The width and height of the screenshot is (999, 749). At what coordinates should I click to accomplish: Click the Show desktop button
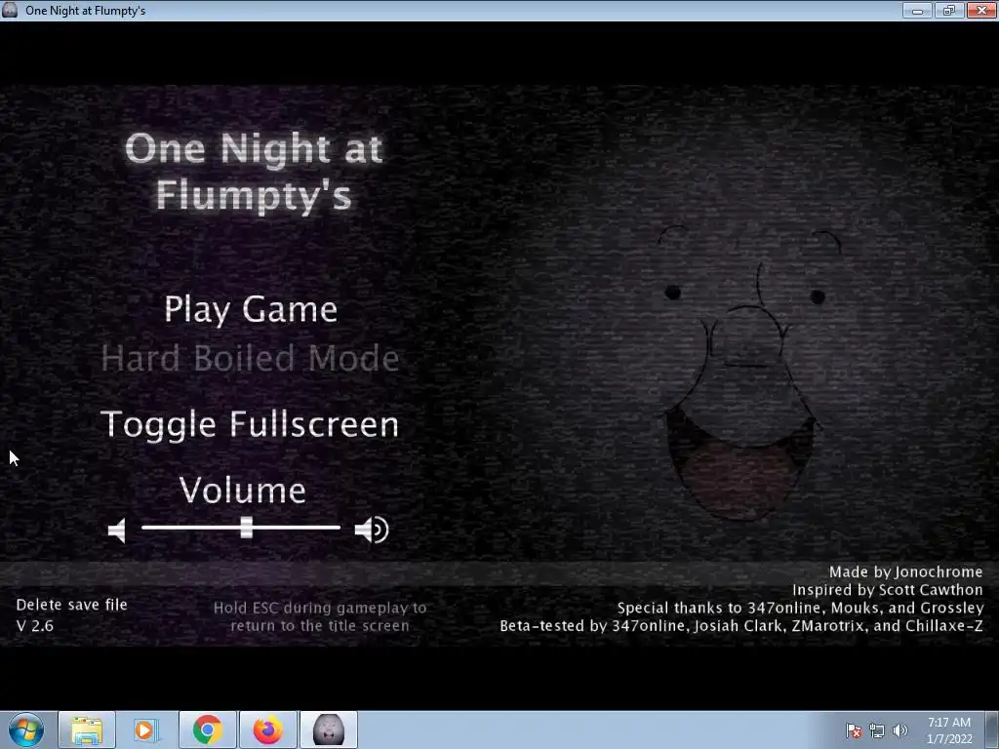[992, 729]
